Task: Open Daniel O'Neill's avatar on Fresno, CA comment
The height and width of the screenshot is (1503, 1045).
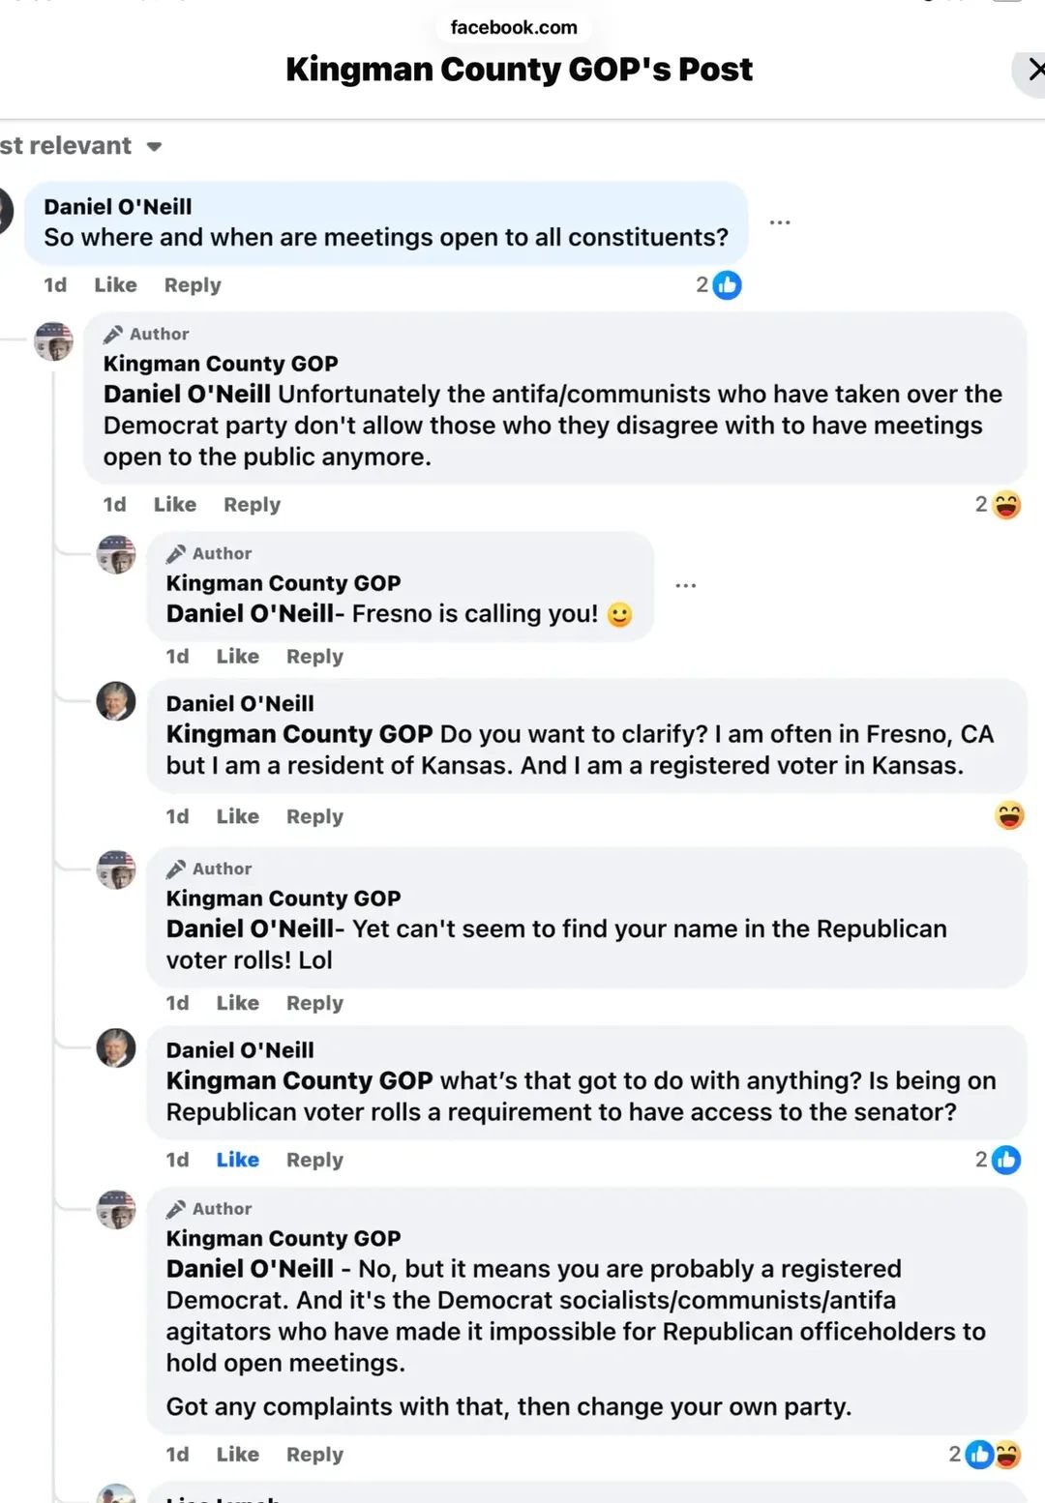Action: coord(116,701)
